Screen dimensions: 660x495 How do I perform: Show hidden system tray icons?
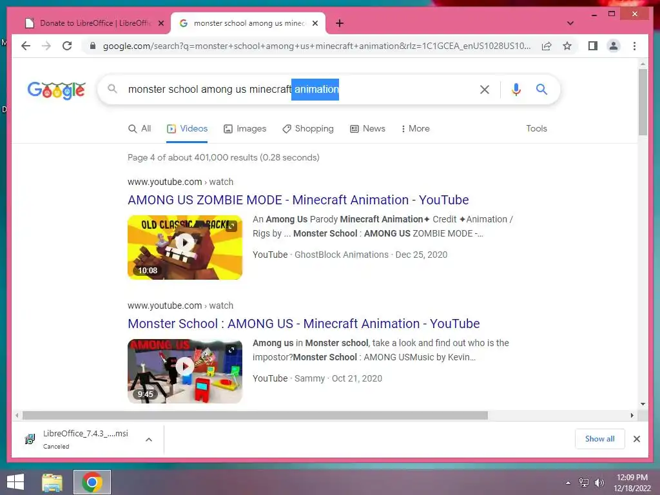click(x=568, y=483)
